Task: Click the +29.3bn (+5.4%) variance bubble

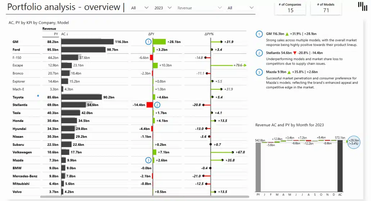Action: (354, 142)
